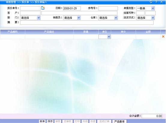Image resolution: width=166 pixels, height=123 pixels.
Task: Open the help question mark icon
Action: click(x=156, y=2)
